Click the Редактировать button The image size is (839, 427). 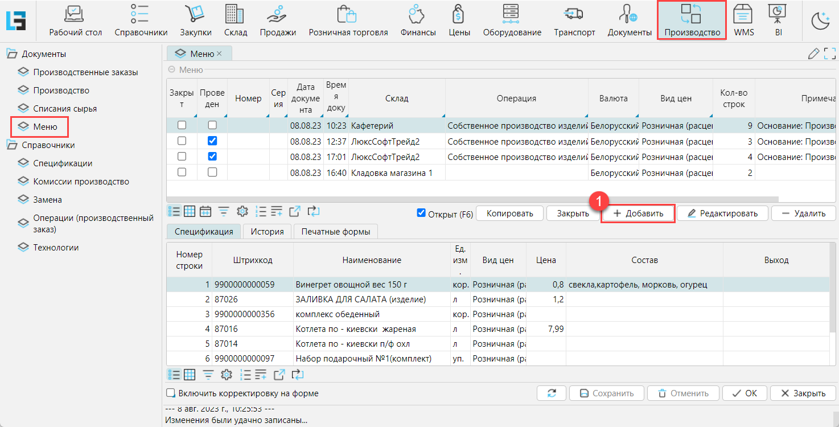point(722,213)
